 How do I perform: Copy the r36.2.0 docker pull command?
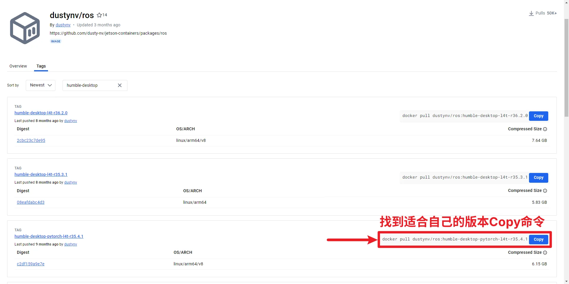[538, 116]
